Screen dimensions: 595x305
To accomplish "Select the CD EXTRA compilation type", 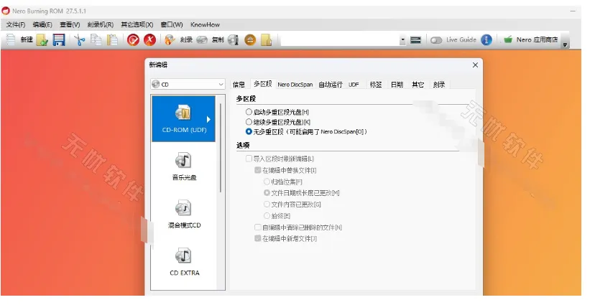I will (184, 262).
